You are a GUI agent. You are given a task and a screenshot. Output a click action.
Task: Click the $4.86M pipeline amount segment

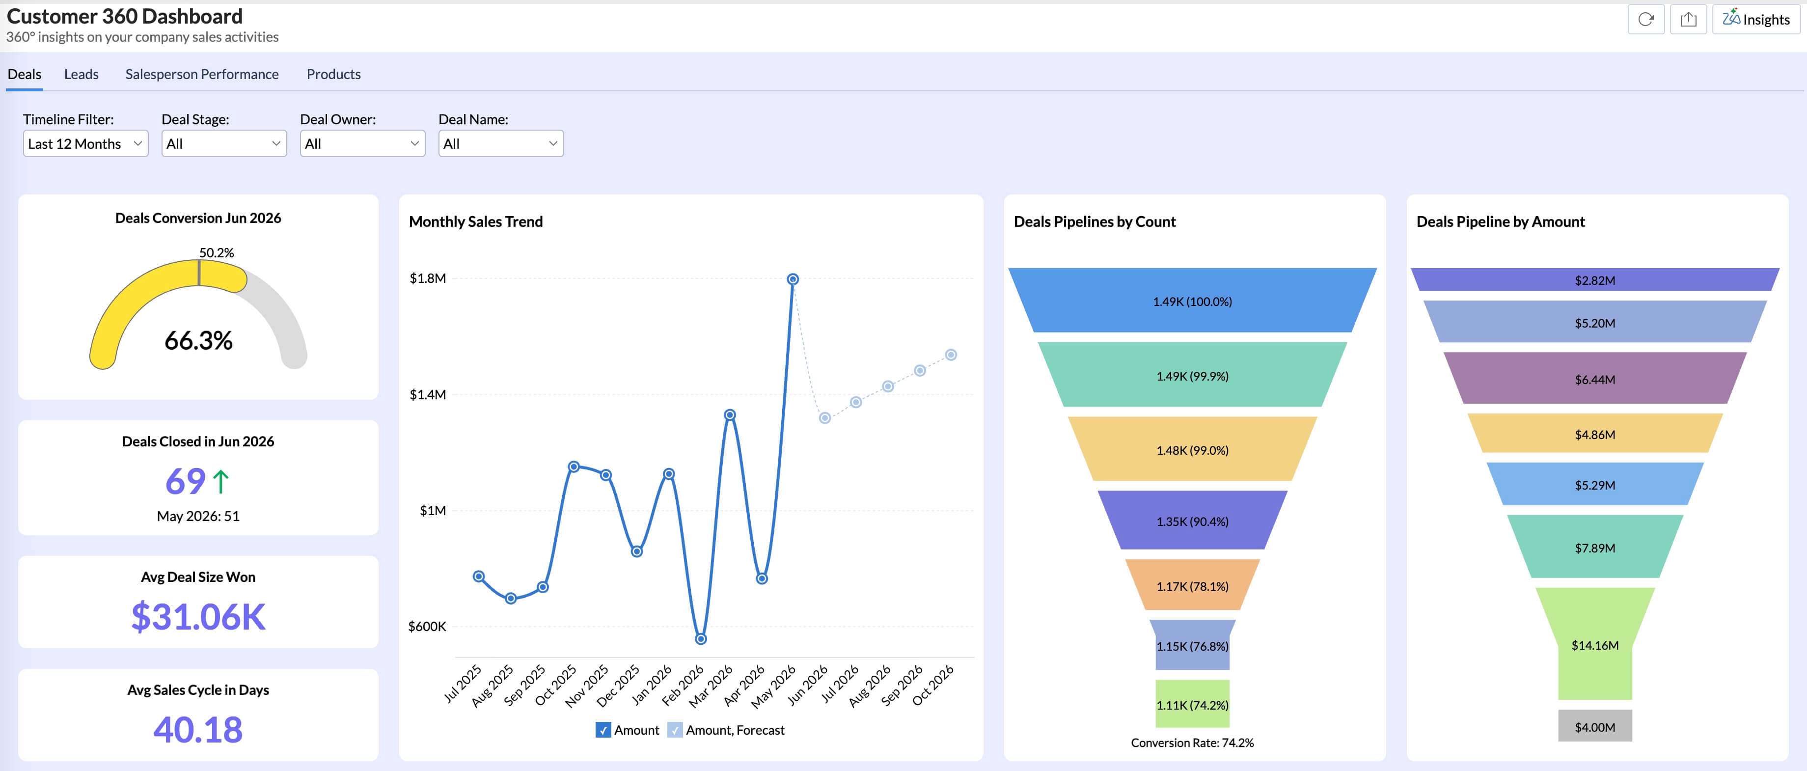1595,434
